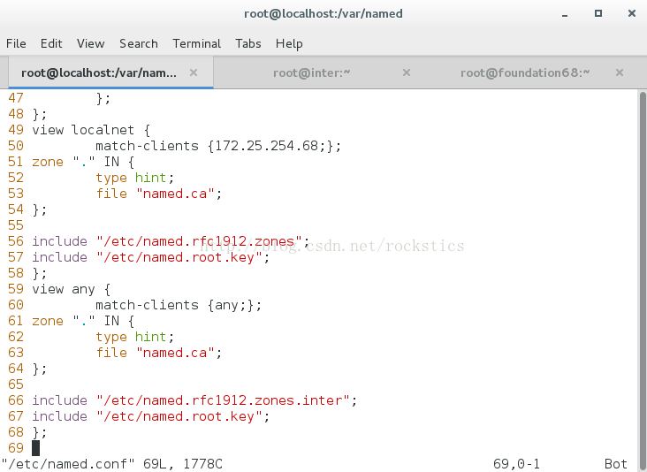Click 'view localnet {' on line 49
Viewport: 647px width, 472px height.
click(91, 130)
